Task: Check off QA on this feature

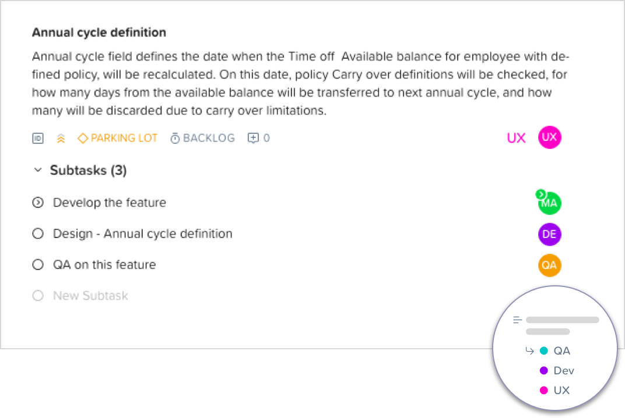Action: [38, 265]
